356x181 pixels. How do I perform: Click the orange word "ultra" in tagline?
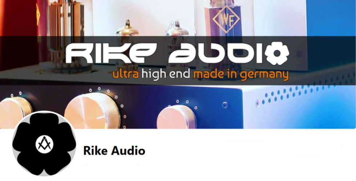coord(125,75)
